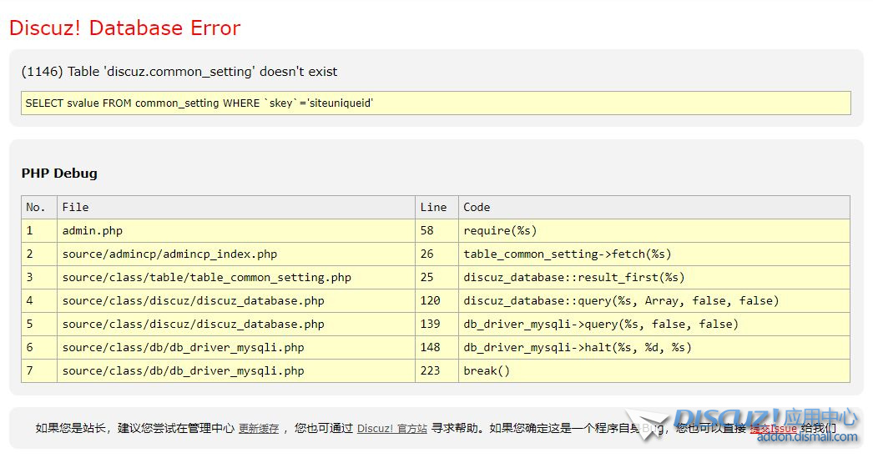Click the error message about discuz.common_setting

tap(179, 72)
